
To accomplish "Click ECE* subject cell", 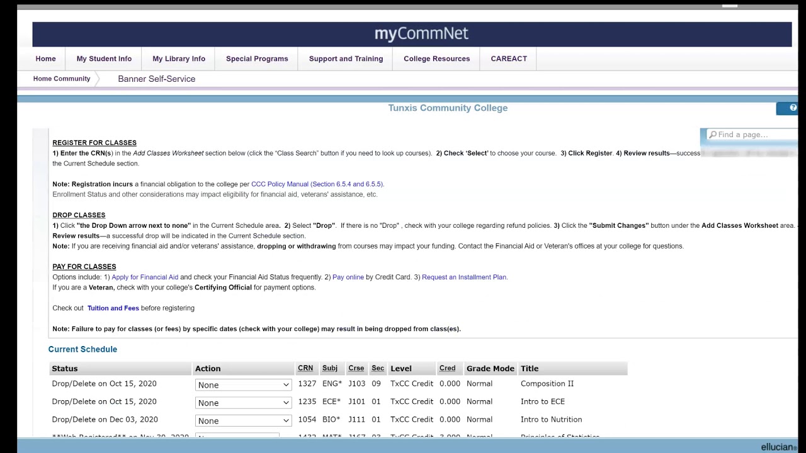I will (331, 401).
